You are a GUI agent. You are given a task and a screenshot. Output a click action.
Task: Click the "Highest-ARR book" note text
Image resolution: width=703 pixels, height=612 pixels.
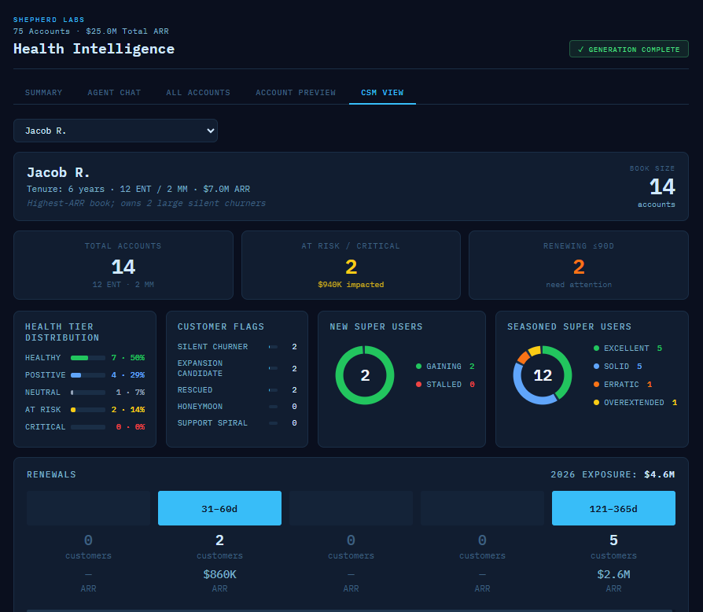tap(146, 203)
